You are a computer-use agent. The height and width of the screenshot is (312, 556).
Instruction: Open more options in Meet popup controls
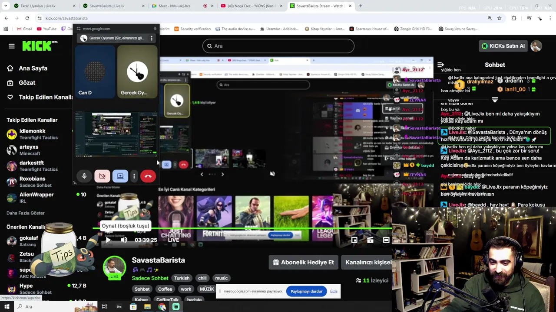[134, 176]
